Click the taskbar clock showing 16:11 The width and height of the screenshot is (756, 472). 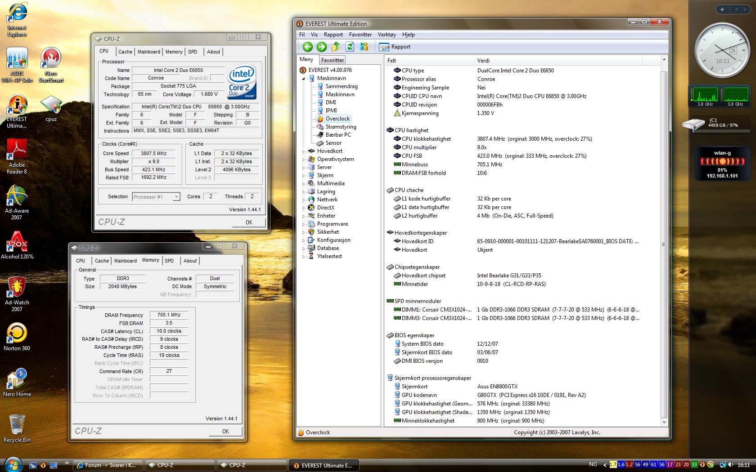point(743,465)
